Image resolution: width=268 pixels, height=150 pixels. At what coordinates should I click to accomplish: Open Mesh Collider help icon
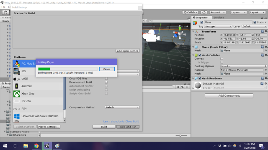click(263, 55)
